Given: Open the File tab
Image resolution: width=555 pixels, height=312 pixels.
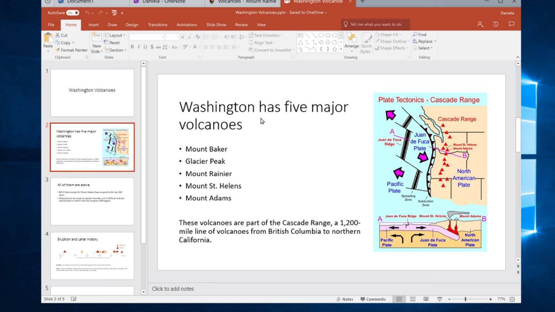Looking at the screenshot, I should point(51,25).
